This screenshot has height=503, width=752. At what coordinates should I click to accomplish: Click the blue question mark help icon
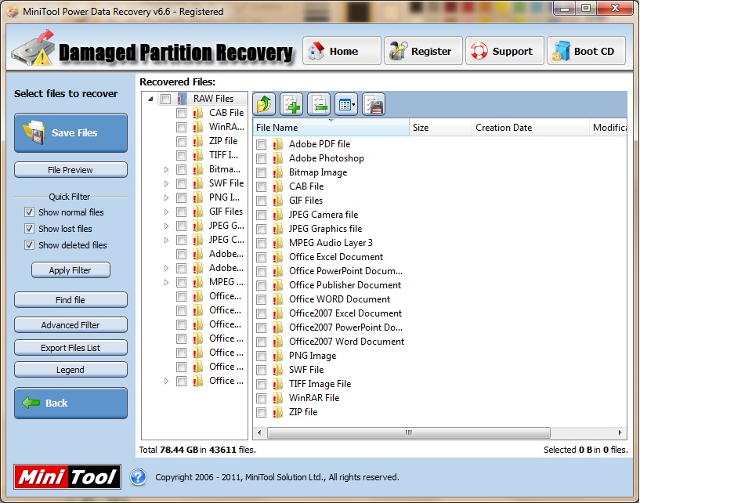pos(138,477)
